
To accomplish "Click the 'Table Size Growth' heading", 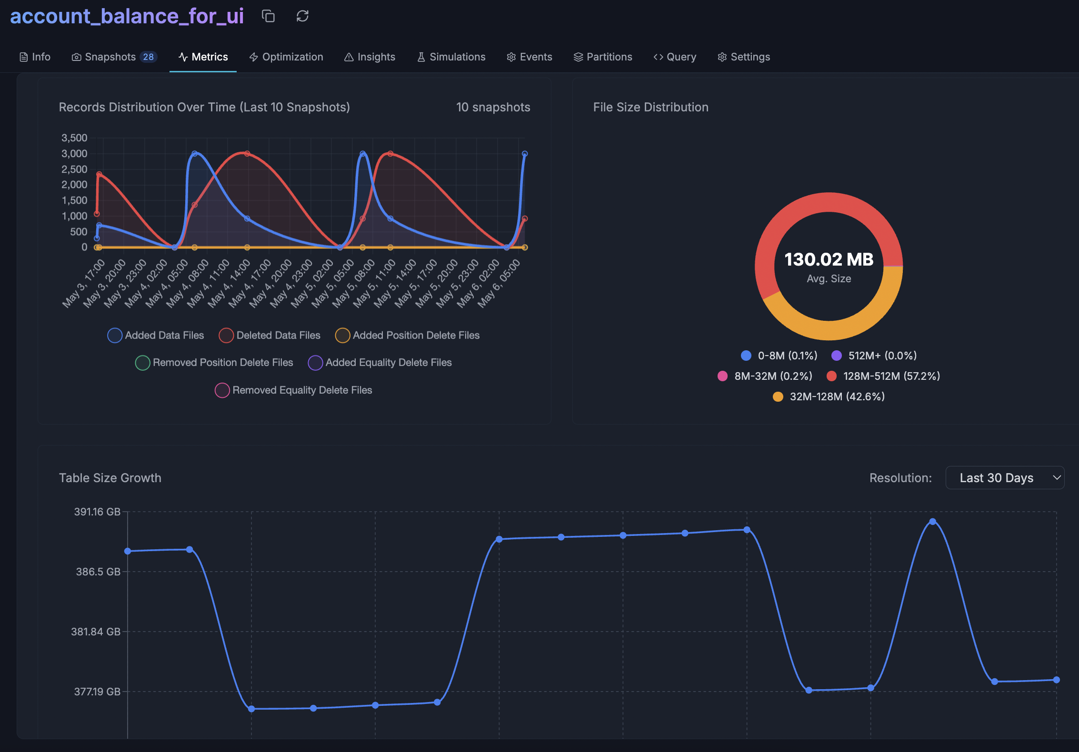I will click(110, 478).
